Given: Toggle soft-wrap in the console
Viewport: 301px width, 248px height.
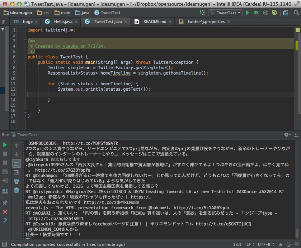Looking at the screenshot, I should (x=17, y=164).
